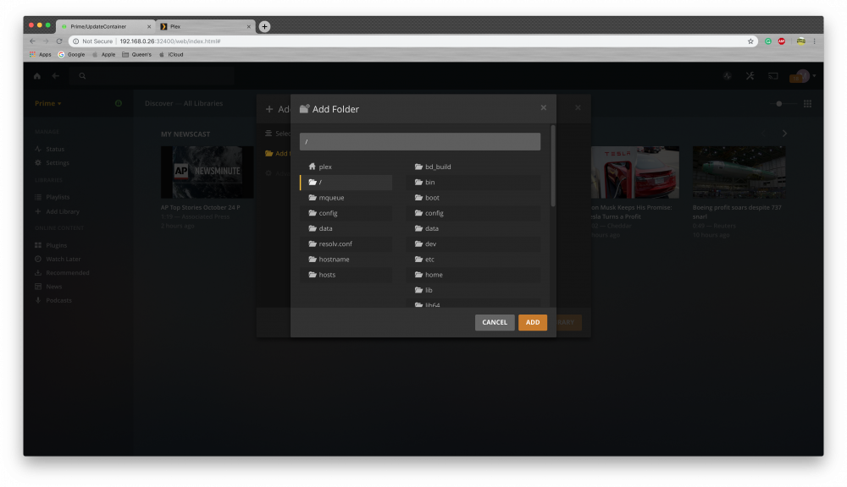
Task: Click the grid view icon
Action: pos(807,103)
